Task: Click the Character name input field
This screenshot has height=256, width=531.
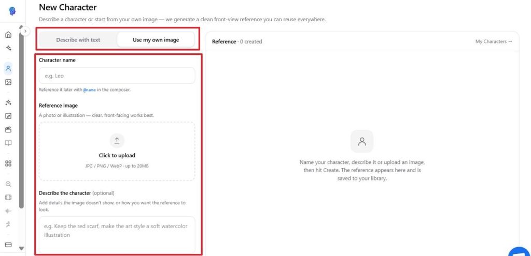Action: pyautogui.click(x=117, y=76)
